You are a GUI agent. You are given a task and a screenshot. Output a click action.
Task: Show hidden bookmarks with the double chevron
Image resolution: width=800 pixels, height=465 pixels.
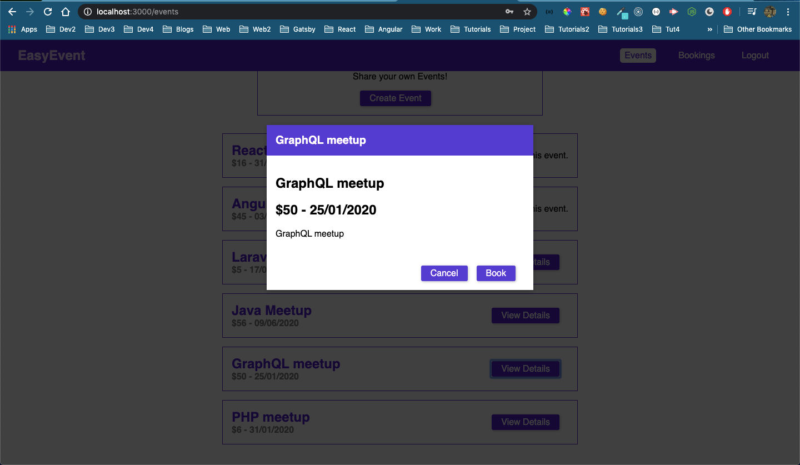pos(709,29)
